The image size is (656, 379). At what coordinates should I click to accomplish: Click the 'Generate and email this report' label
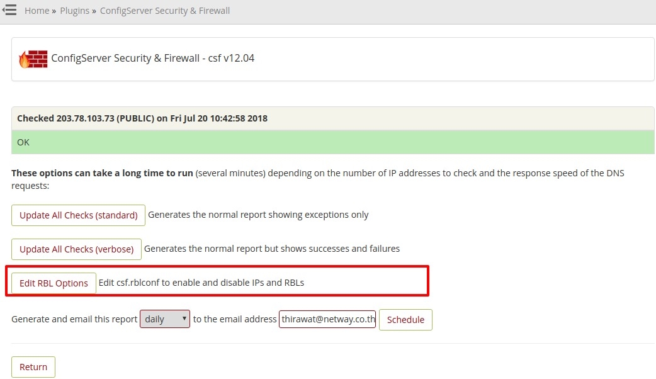[74, 319]
